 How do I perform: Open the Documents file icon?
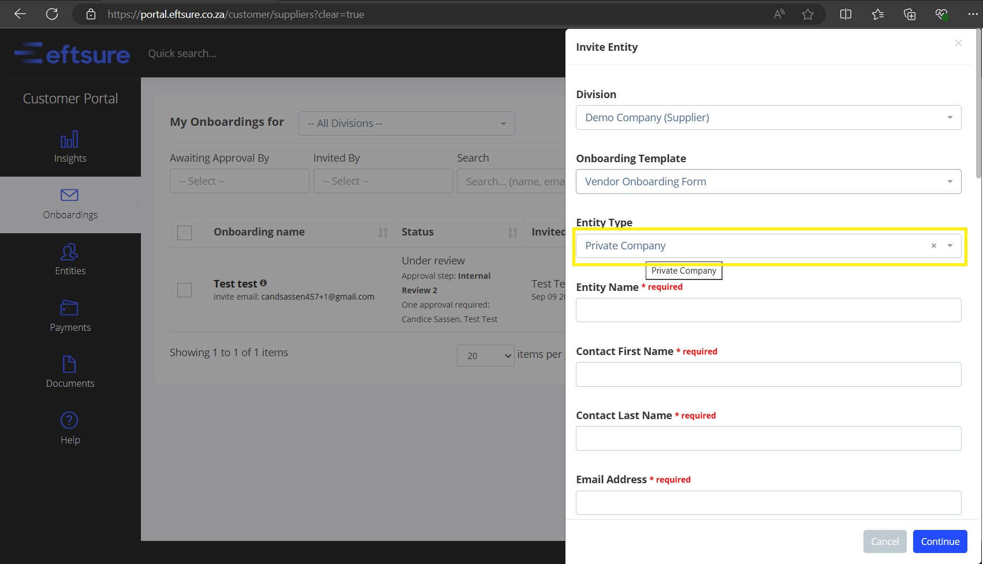click(69, 364)
